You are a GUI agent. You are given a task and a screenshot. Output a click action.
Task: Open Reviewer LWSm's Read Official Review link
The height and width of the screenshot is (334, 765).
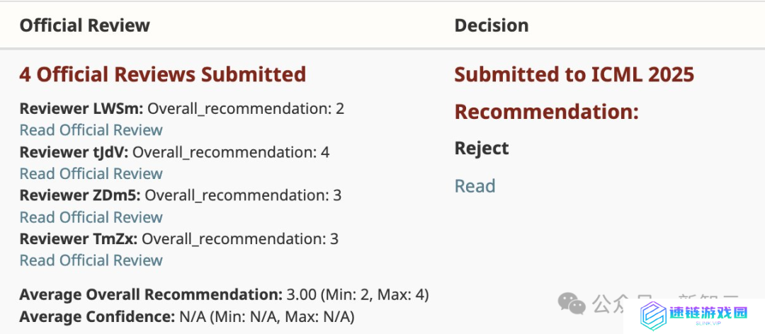click(x=91, y=130)
